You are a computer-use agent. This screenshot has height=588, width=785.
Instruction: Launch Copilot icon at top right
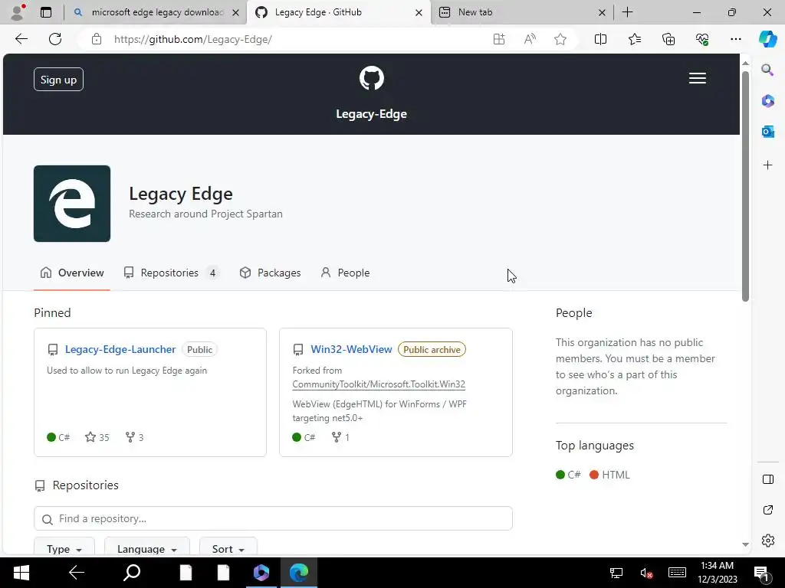[767, 39]
